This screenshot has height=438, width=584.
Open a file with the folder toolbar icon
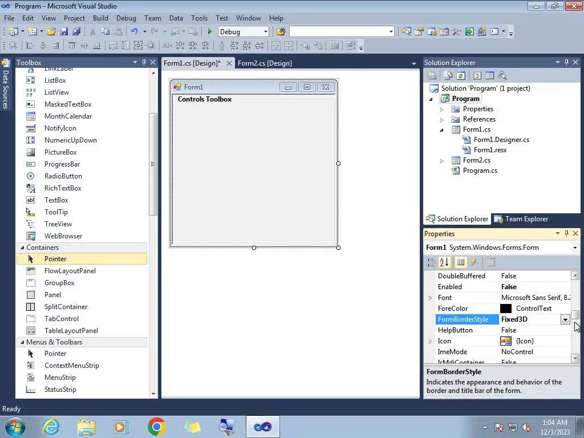coord(51,32)
